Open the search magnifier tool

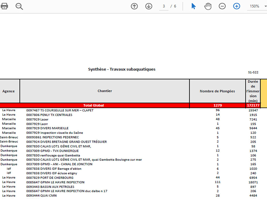tap(19, 6)
